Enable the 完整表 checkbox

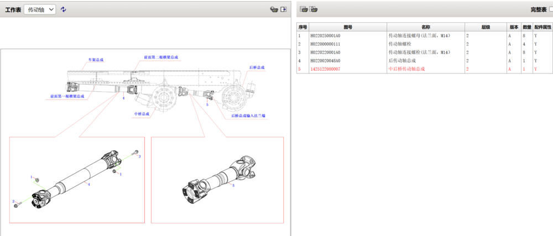point(550,10)
